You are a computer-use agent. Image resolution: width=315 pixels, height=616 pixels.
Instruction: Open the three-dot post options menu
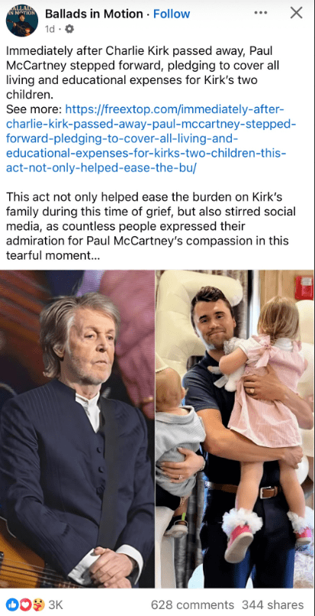coord(261,13)
